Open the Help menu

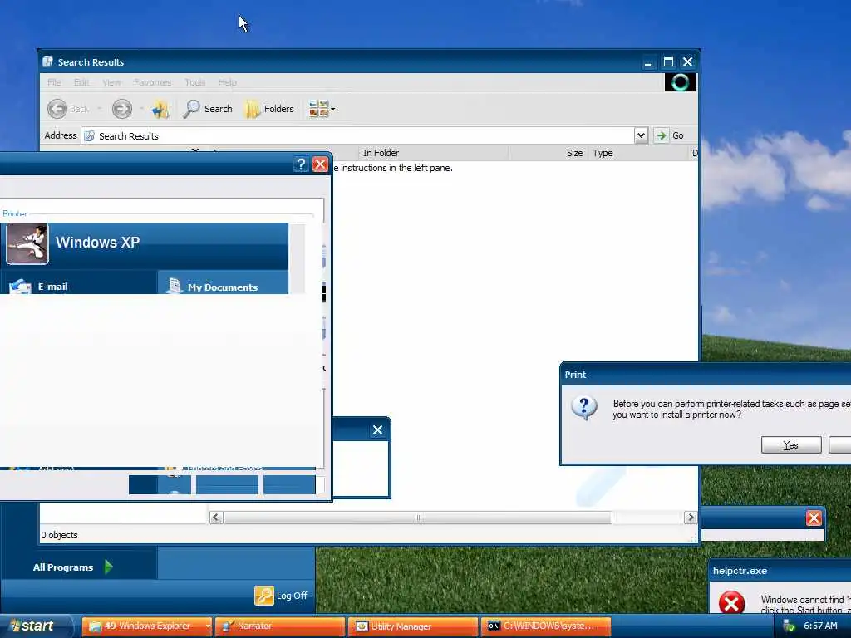coord(228,82)
